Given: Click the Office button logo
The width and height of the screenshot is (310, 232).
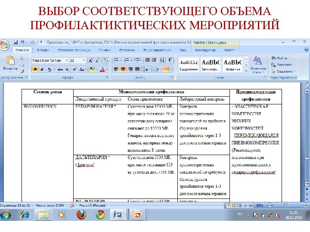Looking at the screenshot, I should tap(5, 45).
